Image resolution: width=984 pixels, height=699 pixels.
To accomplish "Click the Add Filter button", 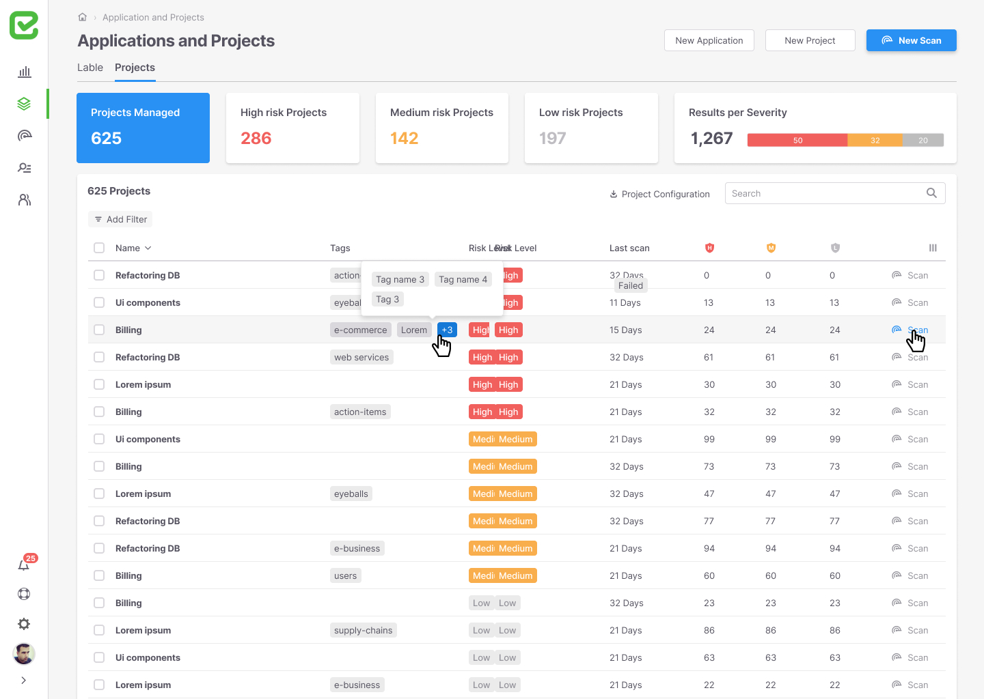I will click(120, 219).
